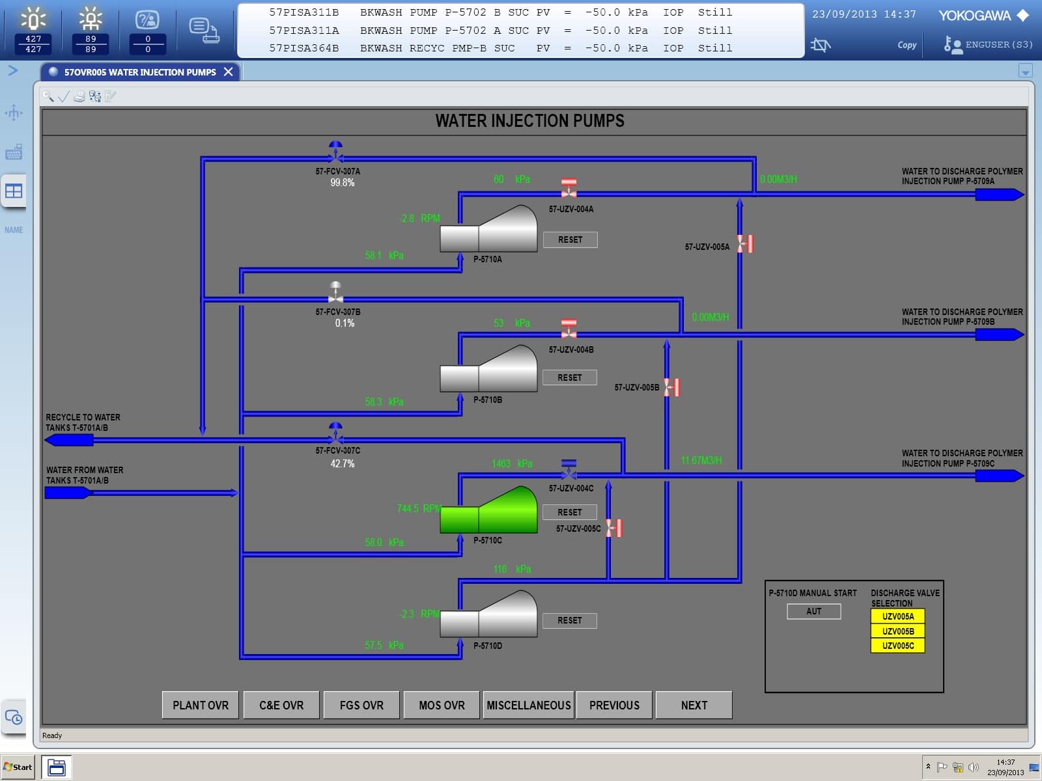1042x781 pixels.
Task: Expand the left navigation pane arrow
Action: [x=12, y=70]
